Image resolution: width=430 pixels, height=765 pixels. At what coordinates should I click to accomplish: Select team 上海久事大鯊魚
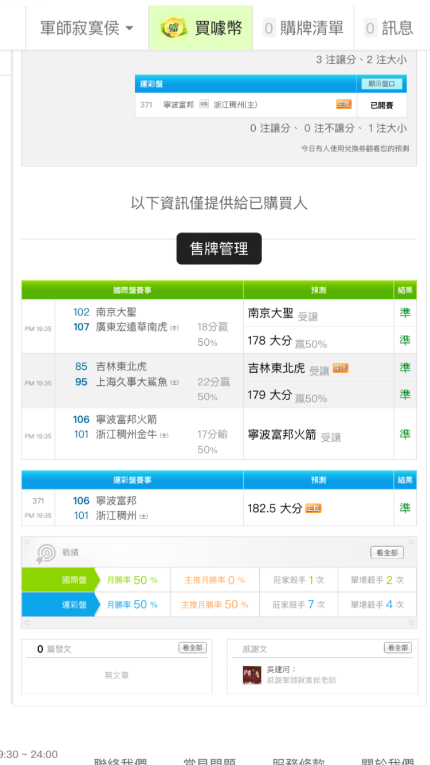pos(132,381)
